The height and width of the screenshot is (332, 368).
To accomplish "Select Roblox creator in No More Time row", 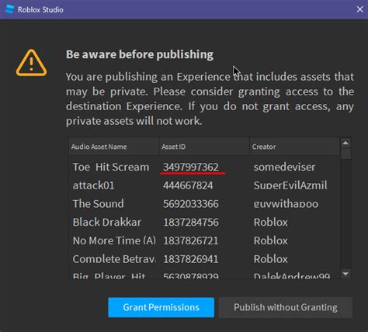I will pos(270,240).
